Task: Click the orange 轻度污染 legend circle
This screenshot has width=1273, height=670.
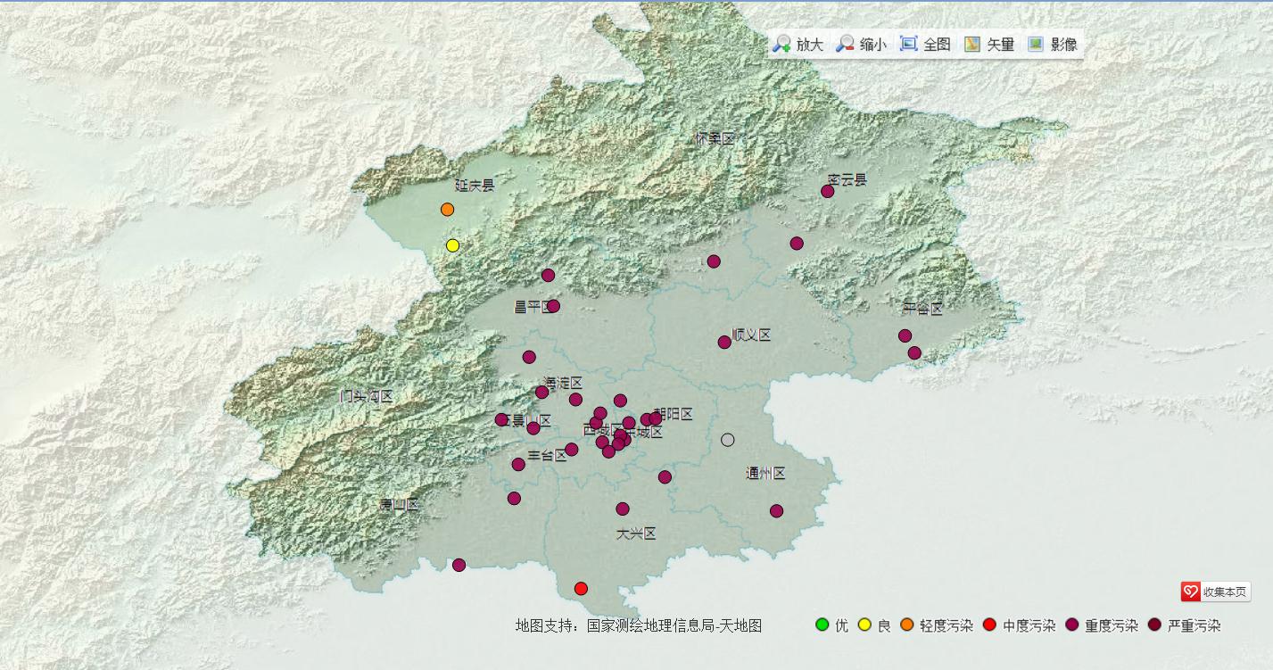Action: pos(907,625)
